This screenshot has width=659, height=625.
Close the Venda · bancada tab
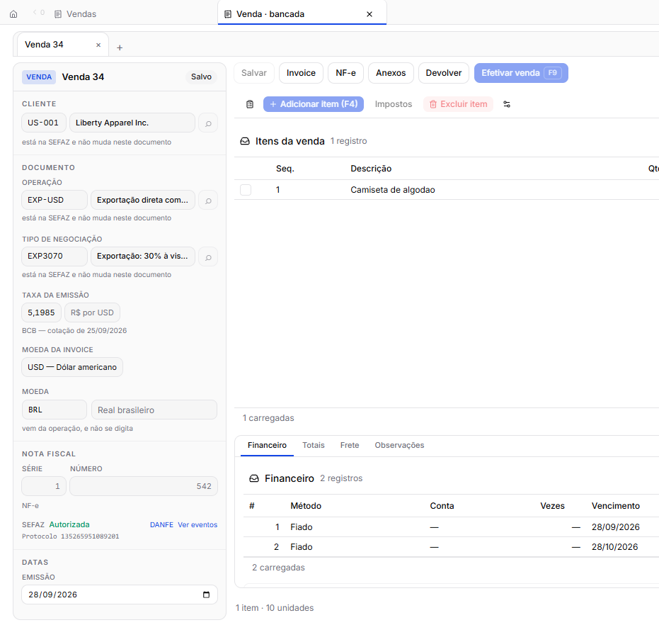pyautogui.click(x=369, y=14)
